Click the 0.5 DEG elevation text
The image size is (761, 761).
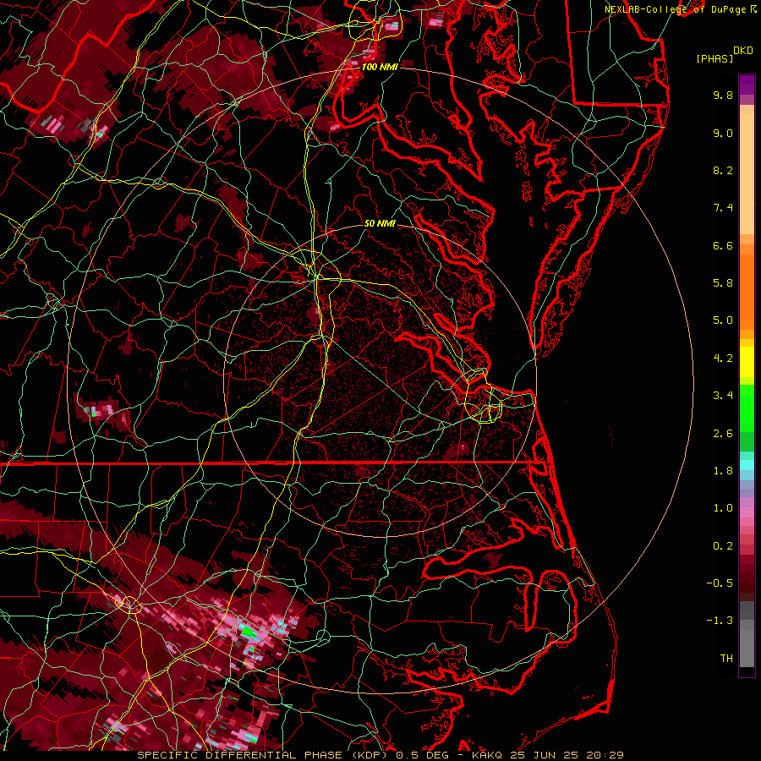[425, 755]
